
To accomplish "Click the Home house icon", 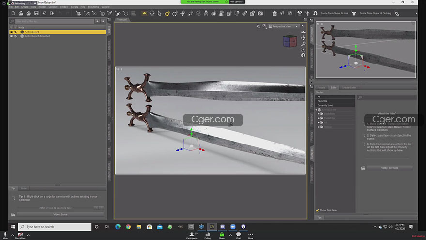I will coord(274,13).
